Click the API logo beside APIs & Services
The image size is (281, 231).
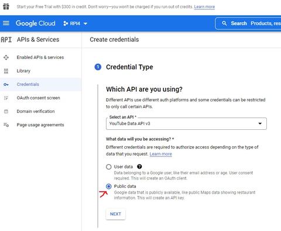(x=6, y=40)
